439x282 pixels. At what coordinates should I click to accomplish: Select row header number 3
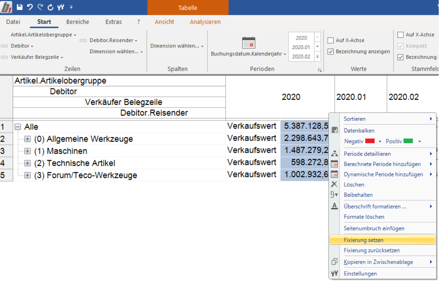tap(6, 151)
